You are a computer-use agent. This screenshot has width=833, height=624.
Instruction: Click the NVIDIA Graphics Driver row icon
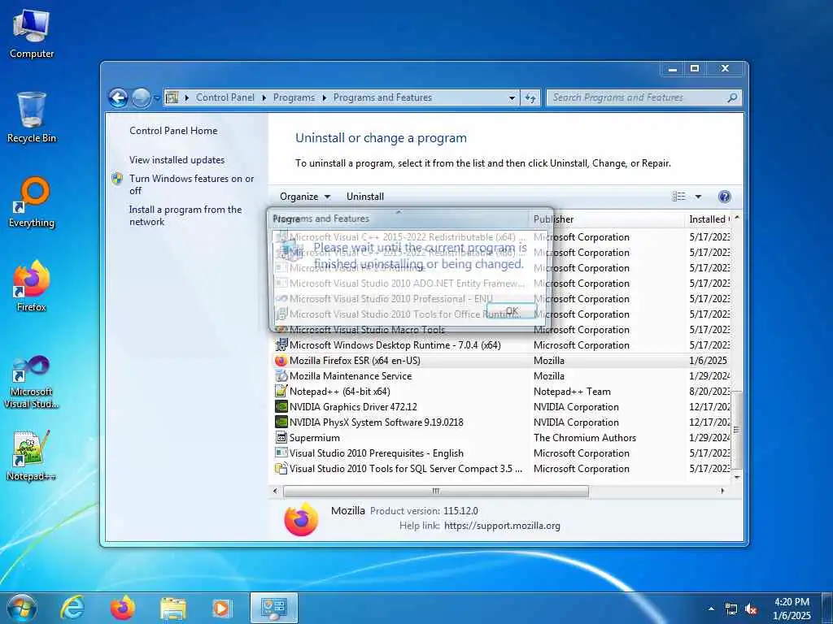click(281, 406)
